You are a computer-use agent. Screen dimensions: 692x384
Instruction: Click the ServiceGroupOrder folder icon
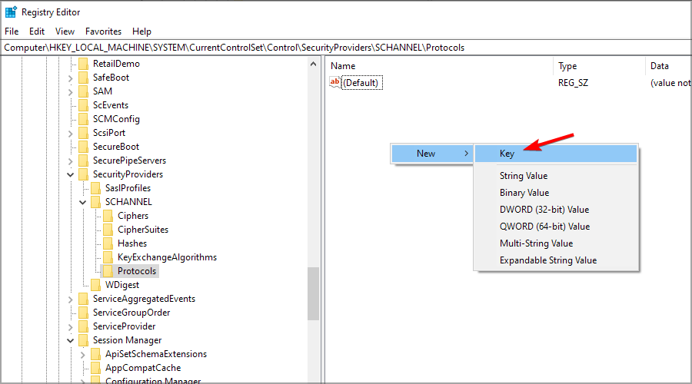(83, 313)
